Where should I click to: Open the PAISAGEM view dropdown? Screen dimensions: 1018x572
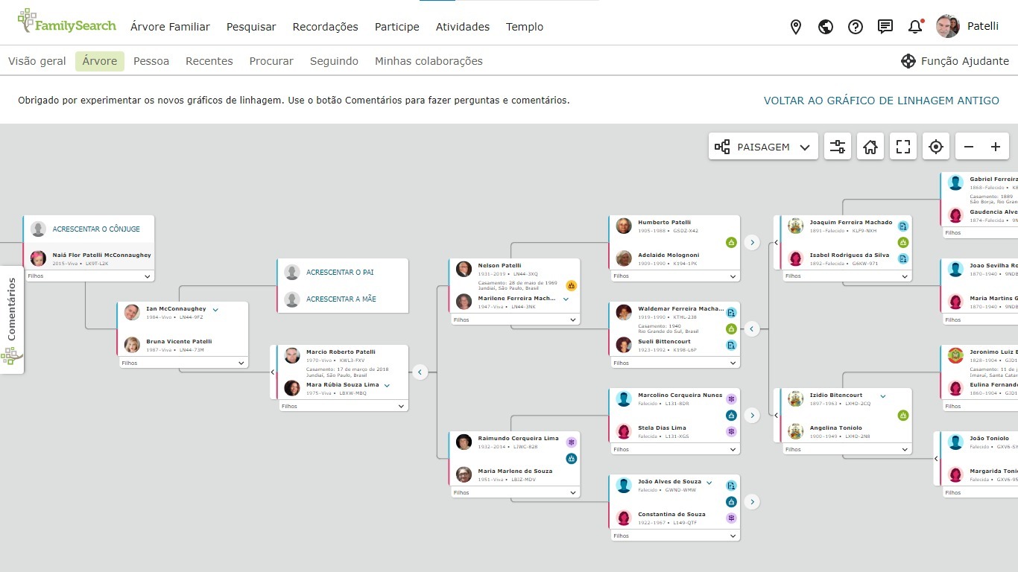[763, 147]
